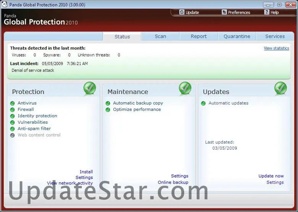Select Optimize performance item

pos(137,110)
